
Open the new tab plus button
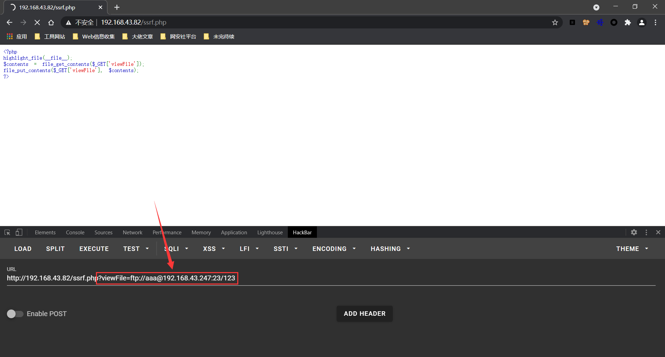coord(117,7)
